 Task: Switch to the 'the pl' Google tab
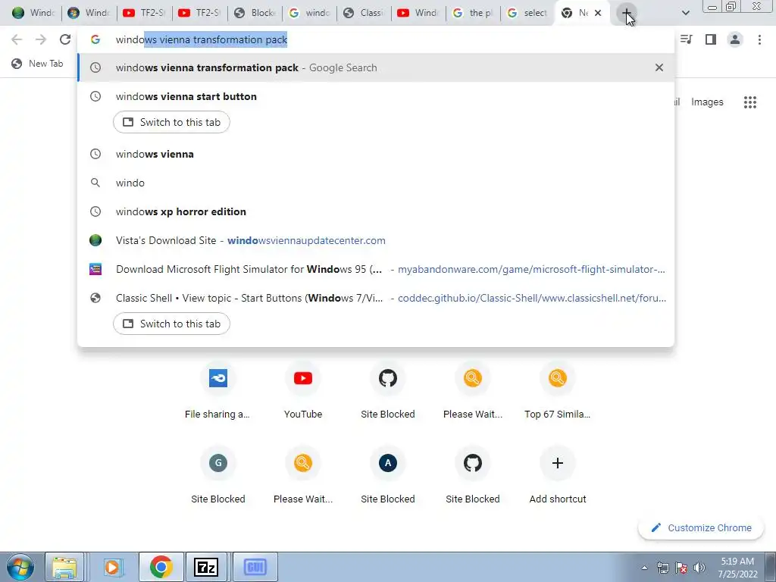(473, 13)
